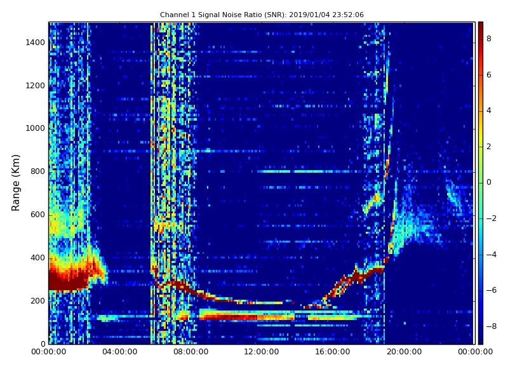Click the SNR color scale bar
Image resolution: width=508 pixels, height=381 pixels.
(x=481, y=183)
